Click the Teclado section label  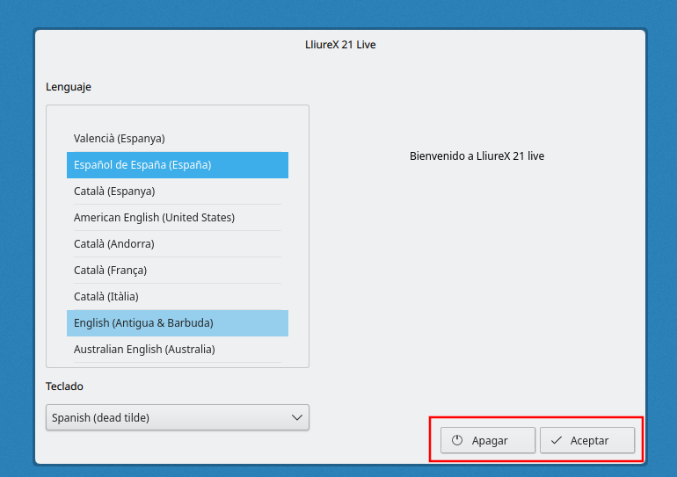point(64,386)
